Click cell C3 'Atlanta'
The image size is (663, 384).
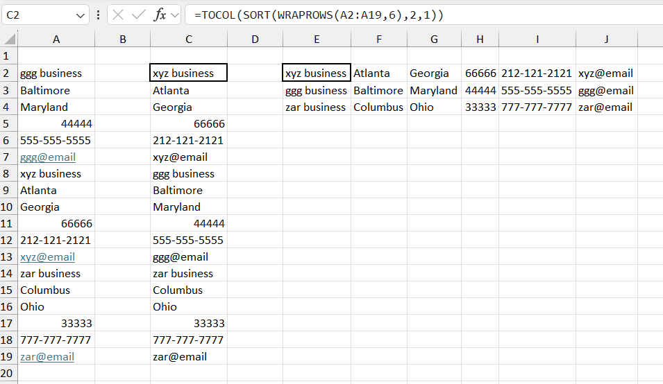click(189, 90)
